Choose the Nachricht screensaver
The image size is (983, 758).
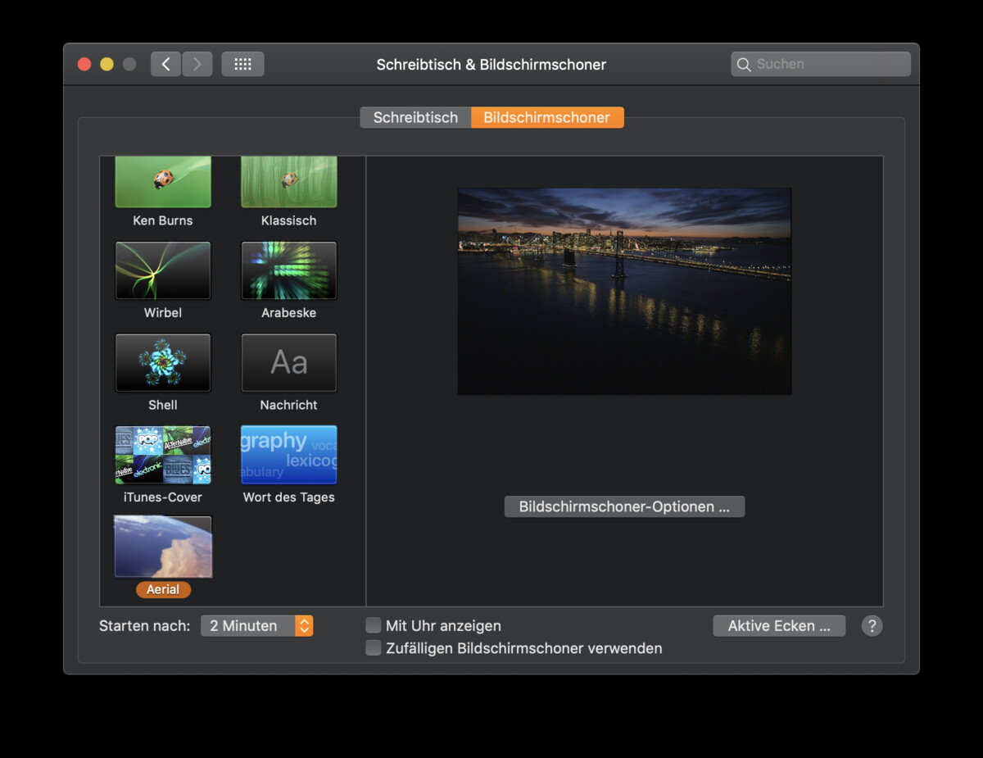click(x=288, y=363)
